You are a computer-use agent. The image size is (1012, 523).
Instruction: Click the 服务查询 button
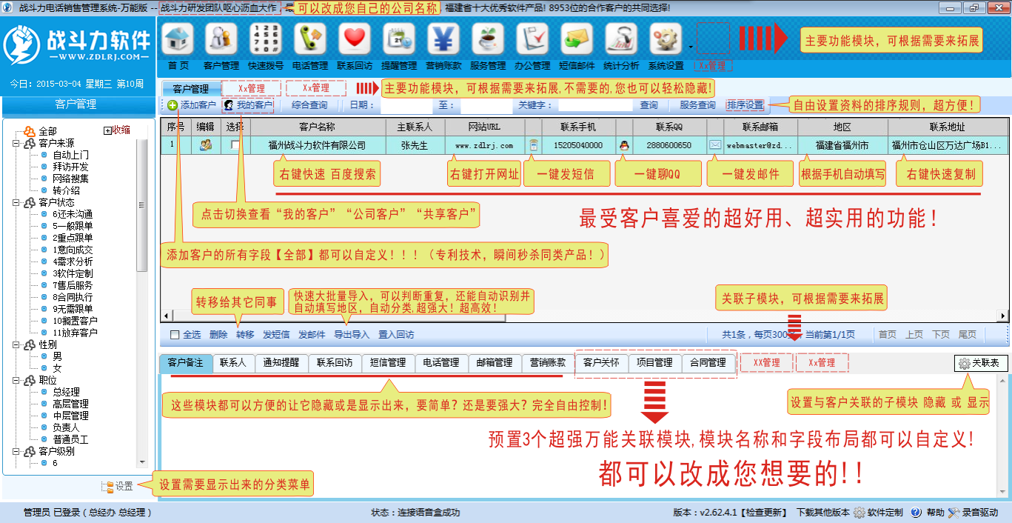pos(697,105)
